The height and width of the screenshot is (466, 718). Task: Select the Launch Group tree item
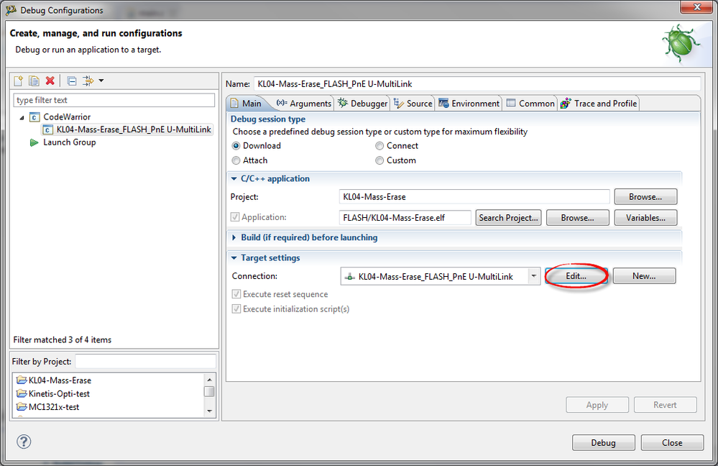(63, 142)
